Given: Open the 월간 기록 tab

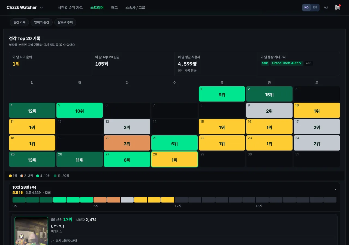Looking at the screenshot, I should point(19,22).
